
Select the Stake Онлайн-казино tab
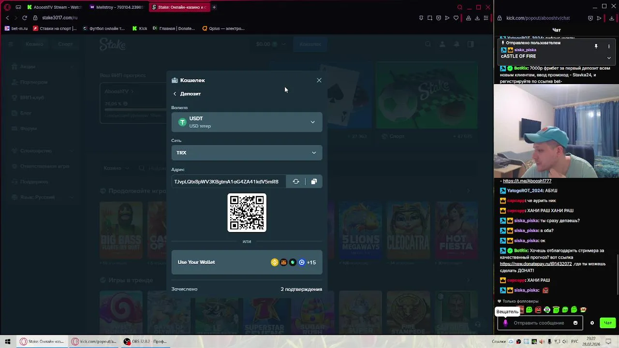[x=179, y=7]
